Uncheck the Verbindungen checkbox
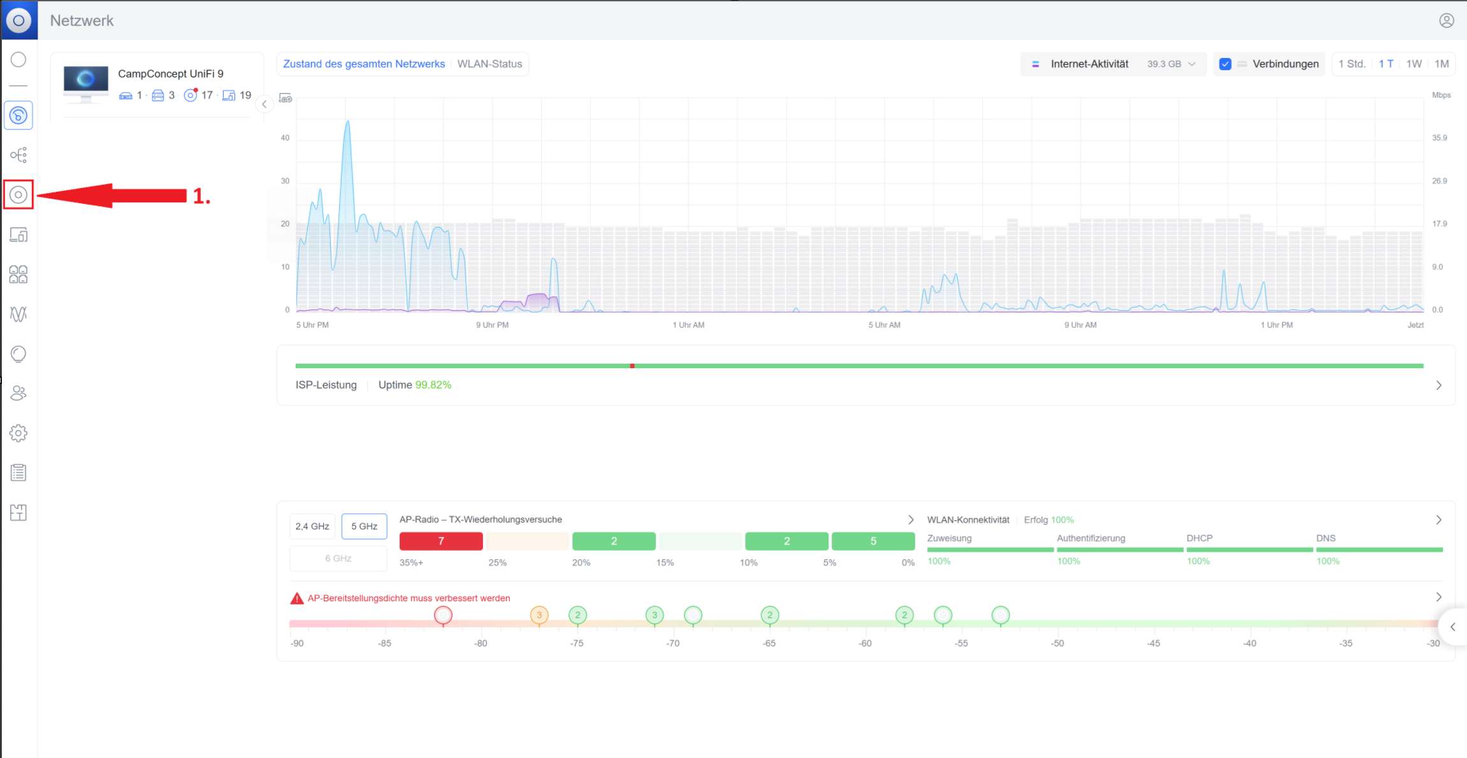1467x758 pixels. [x=1225, y=64]
